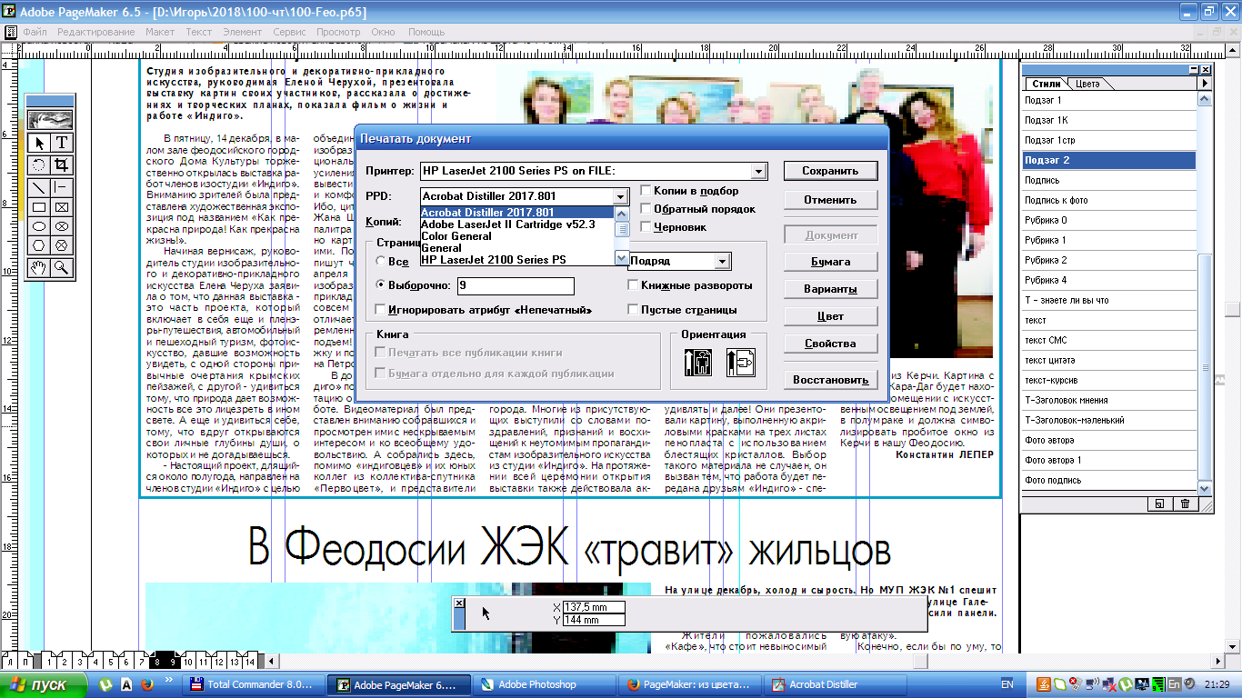The image size is (1242, 698).
Task: Switch to the Стили tab
Action: [1046, 84]
